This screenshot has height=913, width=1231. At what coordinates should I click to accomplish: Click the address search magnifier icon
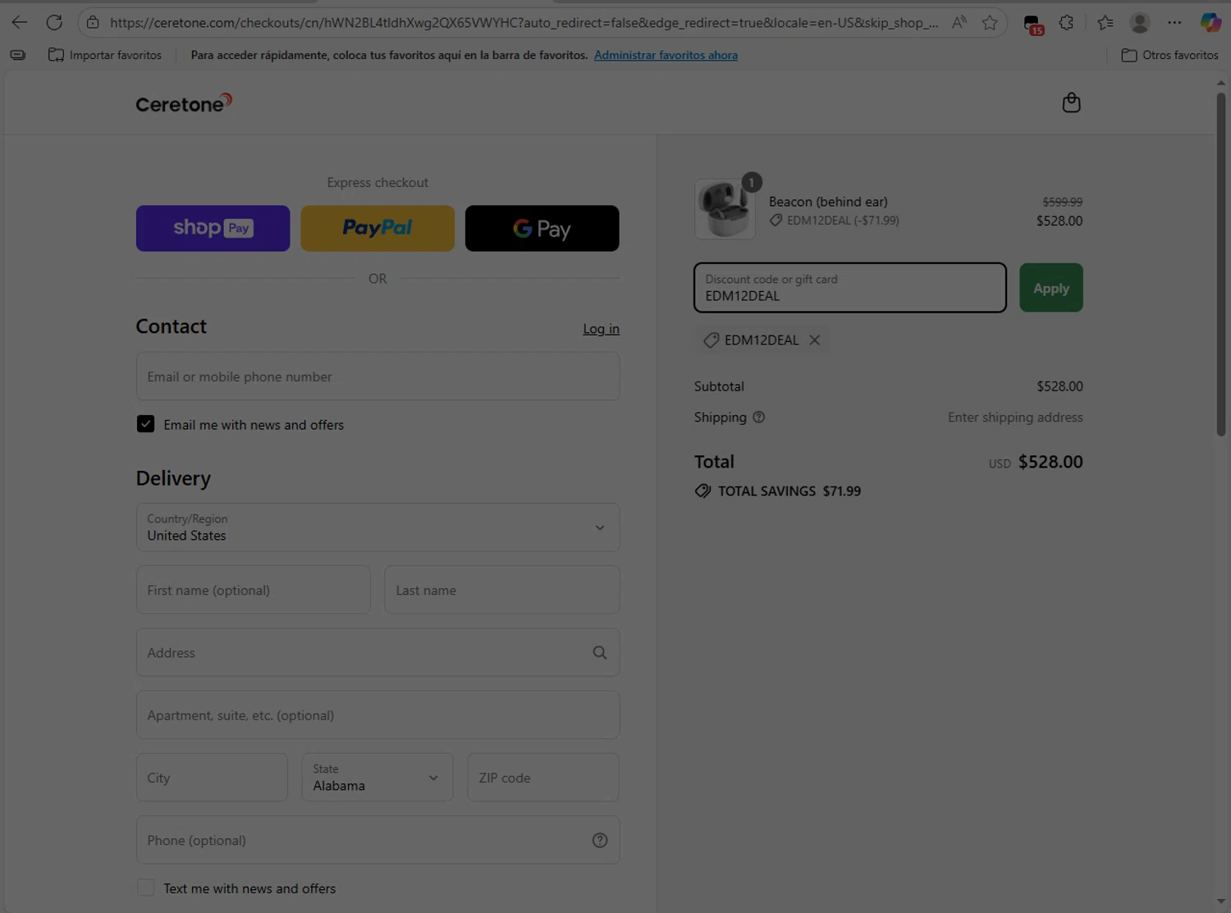point(600,653)
